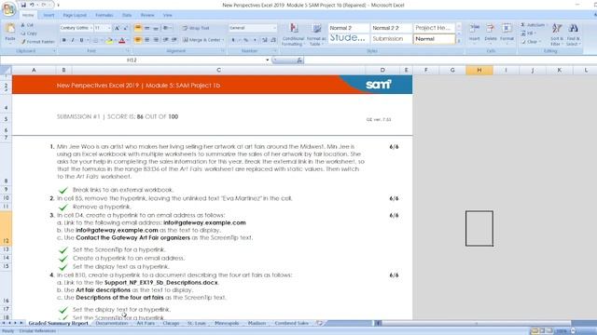The image size is (597, 335).
Task: Apply the yellow Fill Color
Action: (x=109, y=40)
